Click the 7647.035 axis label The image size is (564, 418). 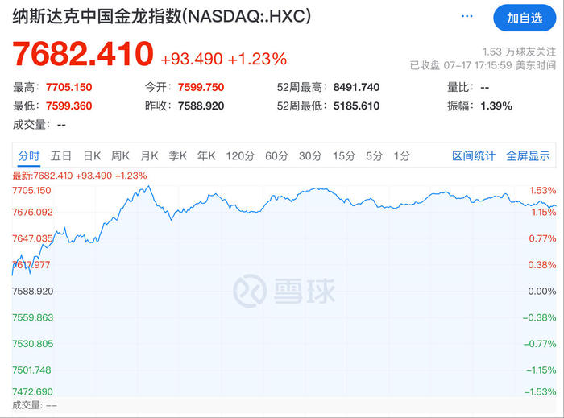coord(32,238)
